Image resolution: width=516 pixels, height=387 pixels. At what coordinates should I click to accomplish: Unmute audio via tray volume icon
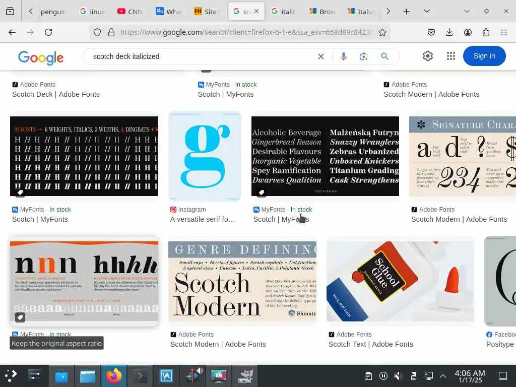click(398, 375)
